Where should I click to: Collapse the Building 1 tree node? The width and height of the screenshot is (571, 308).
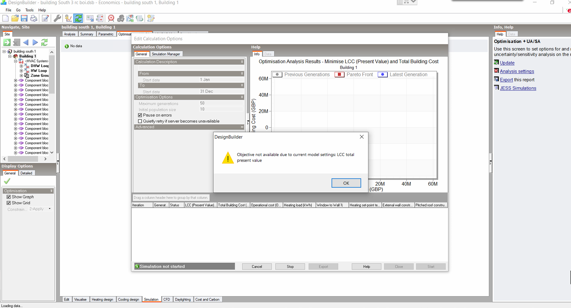click(x=10, y=56)
